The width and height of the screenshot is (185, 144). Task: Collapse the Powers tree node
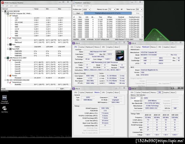(8, 75)
